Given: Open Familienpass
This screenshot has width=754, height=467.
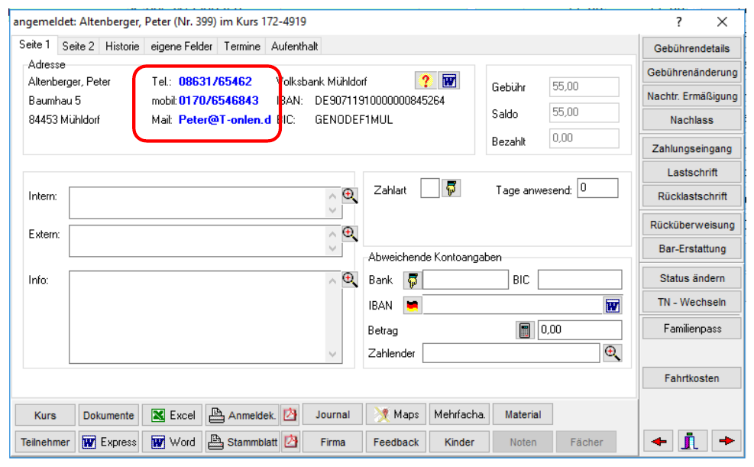Looking at the screenshot, I should point(691,329).
